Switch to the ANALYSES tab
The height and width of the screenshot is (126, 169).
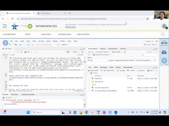46,34
